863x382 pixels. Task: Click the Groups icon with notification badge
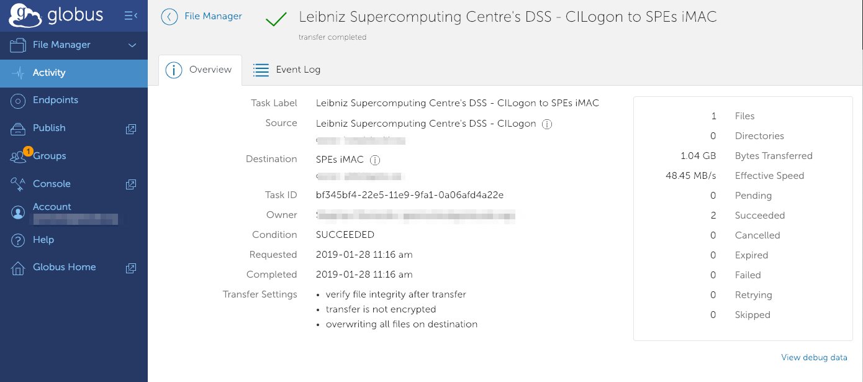[19, 157]
